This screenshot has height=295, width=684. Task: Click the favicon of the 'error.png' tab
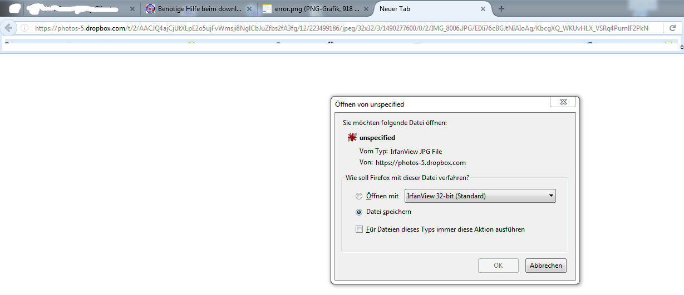pos(267,9)
